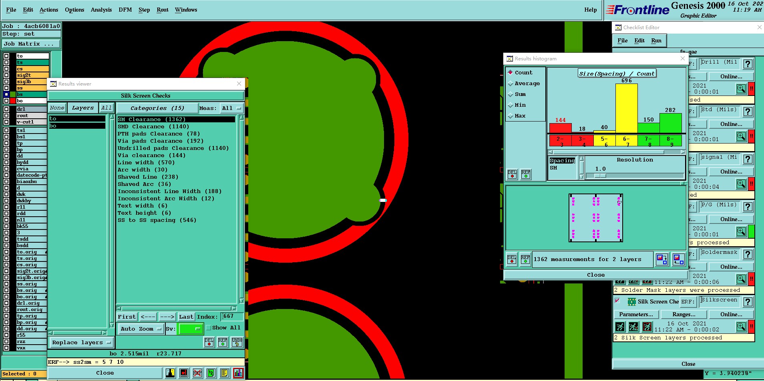Open the histogram icon in Results viewer
Screen dimensions: 764x381
coord(238,373)
